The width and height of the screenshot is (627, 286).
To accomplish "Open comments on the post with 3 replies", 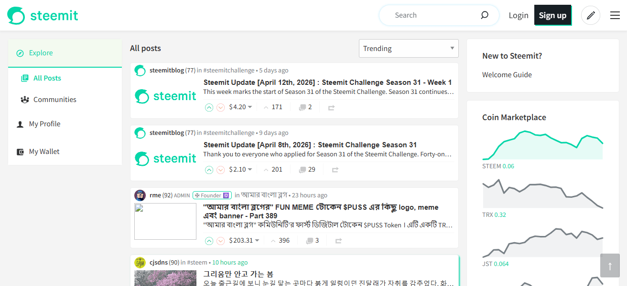I will [313, 241].
